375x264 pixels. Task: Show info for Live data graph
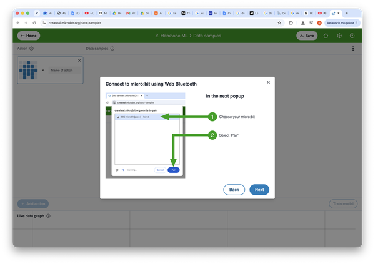(x=48, y=216)
